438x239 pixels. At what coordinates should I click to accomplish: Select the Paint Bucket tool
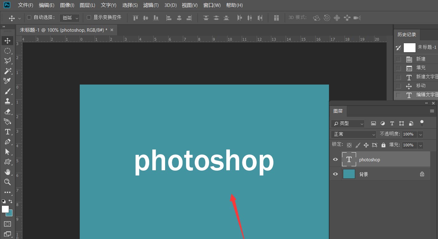pos(7,121)
